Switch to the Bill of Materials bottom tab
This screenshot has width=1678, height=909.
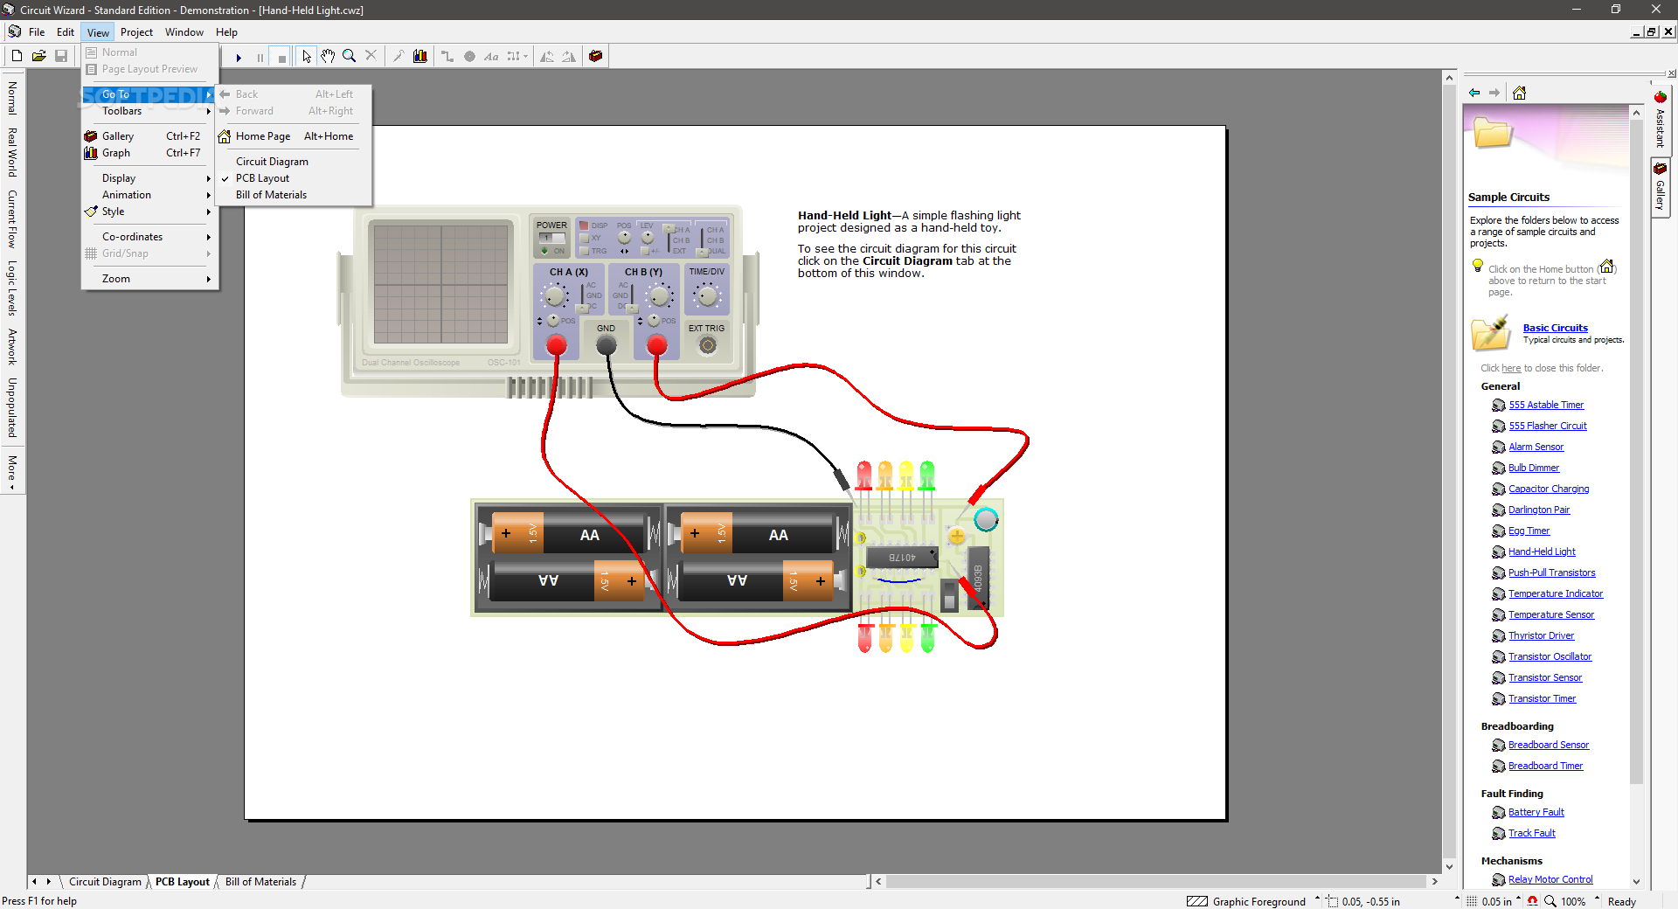tap(260, 882)
